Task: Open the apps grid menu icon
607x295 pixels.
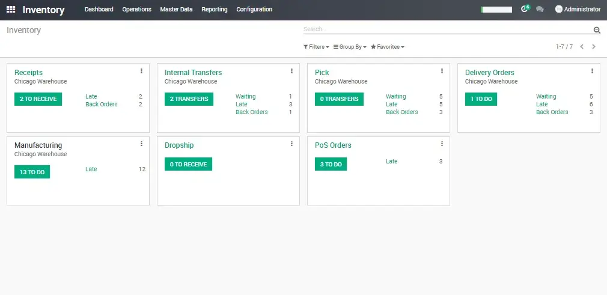Action: [11, 10]
